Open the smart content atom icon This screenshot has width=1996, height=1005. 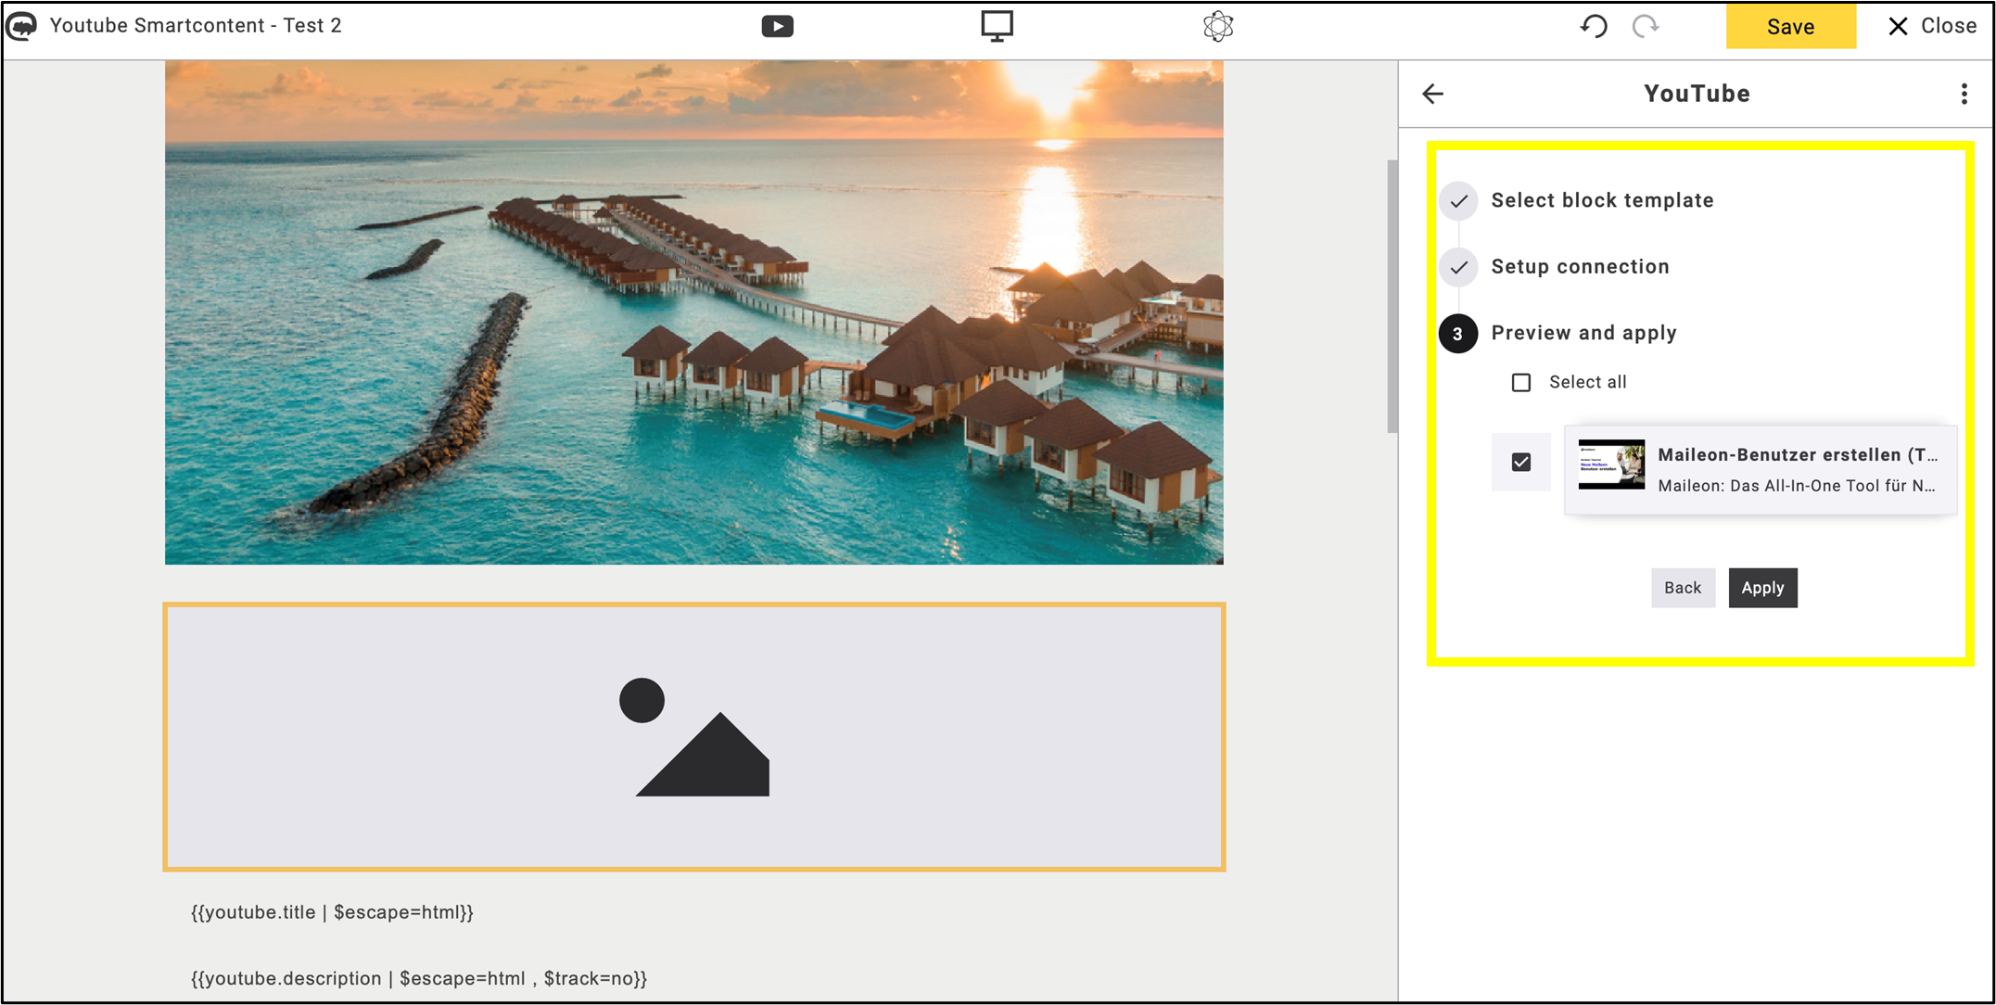pos(1218,26)
